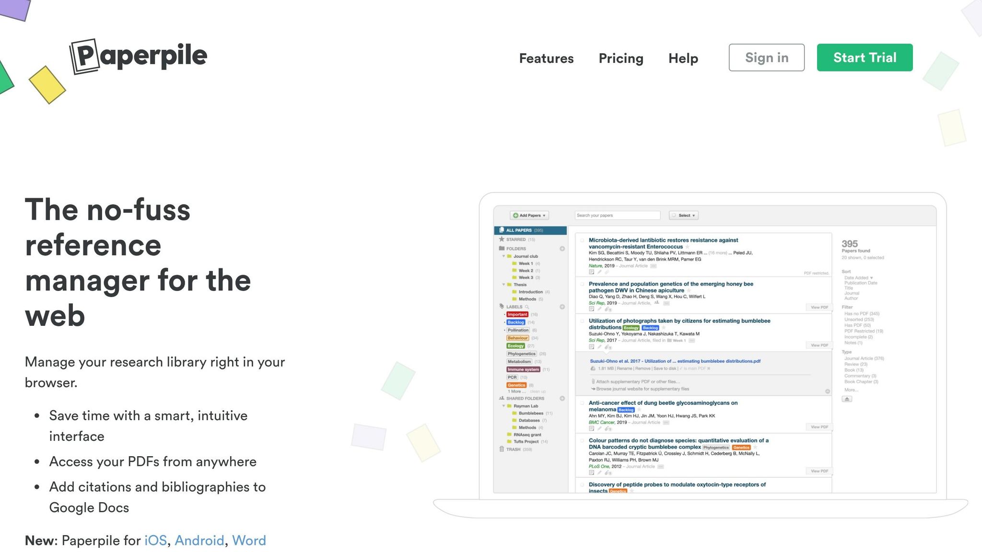The image size is (982, 552).
Task: Open the Add Papers dropdown
Action: coord(529,216)
